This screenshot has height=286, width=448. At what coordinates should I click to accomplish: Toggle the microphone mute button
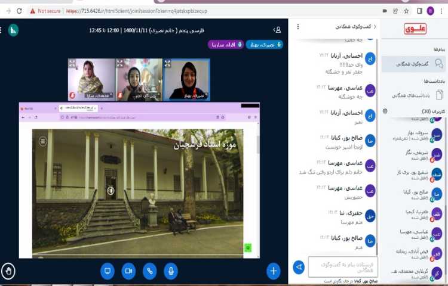[x=171, y=271]
